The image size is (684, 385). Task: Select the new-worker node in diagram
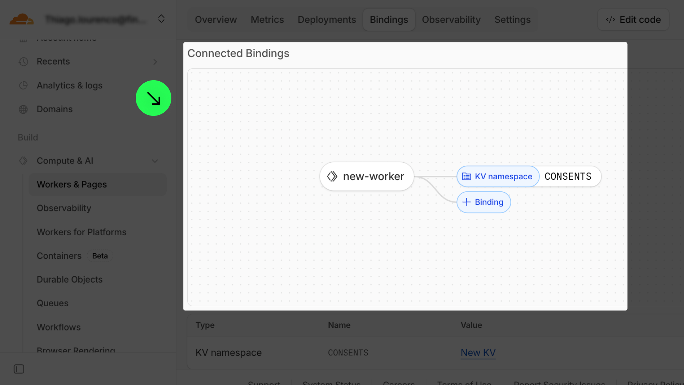pyautogui.click(x=367, y=176)
